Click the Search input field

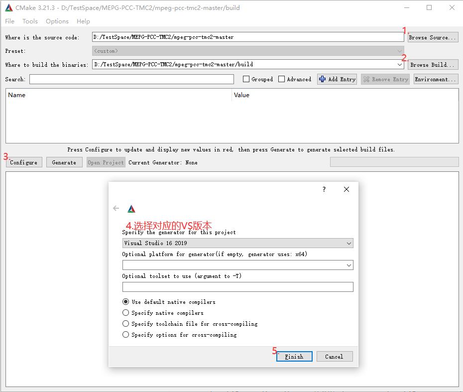(132, 79)
